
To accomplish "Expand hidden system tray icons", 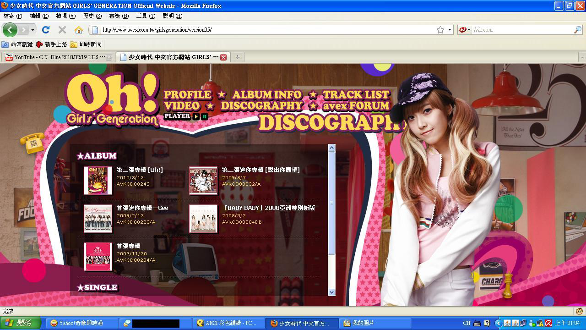I will [x=499, y=323].
